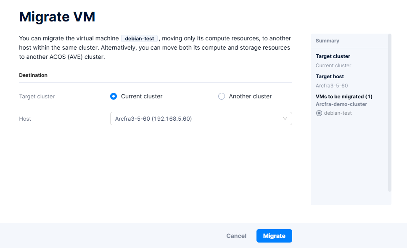This screenshot has height=248, width=407.
Task: Expand the Host selector chevron arrow
Action: point(285,119)
